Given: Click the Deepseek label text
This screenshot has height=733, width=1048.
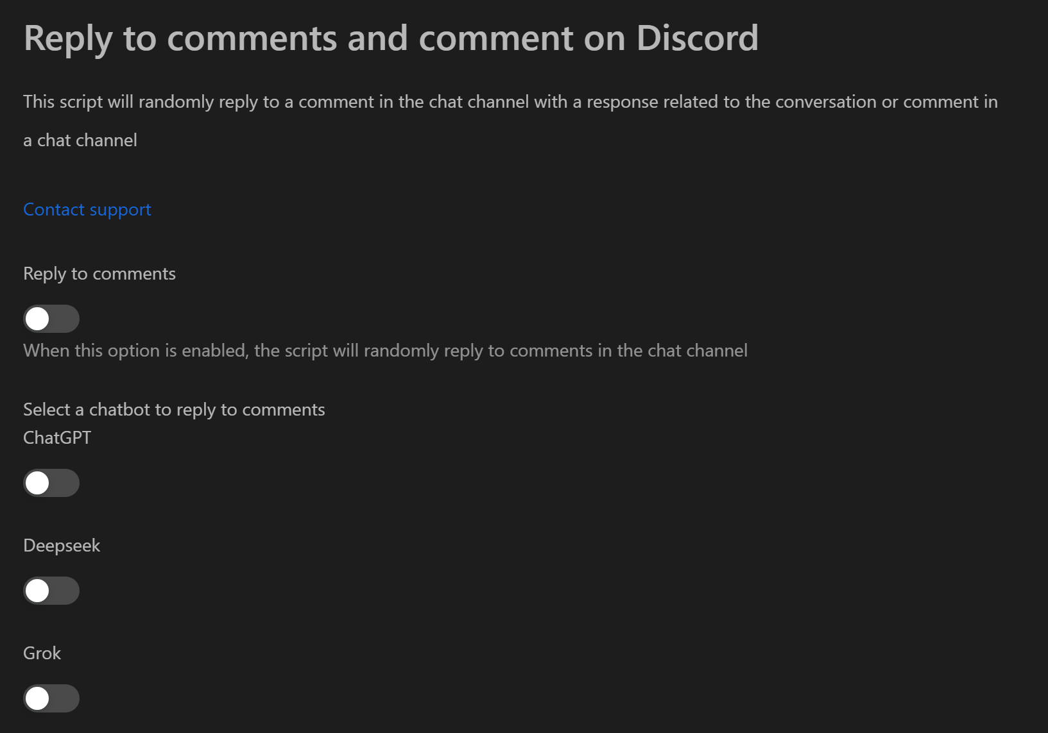Looking at the screenshot, I should coord(62,546).
